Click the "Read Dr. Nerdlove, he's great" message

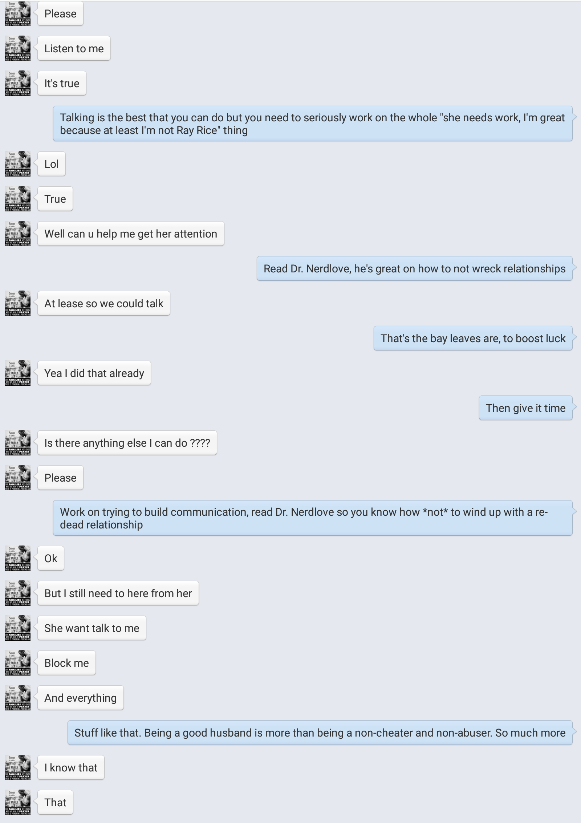point(414,268)
